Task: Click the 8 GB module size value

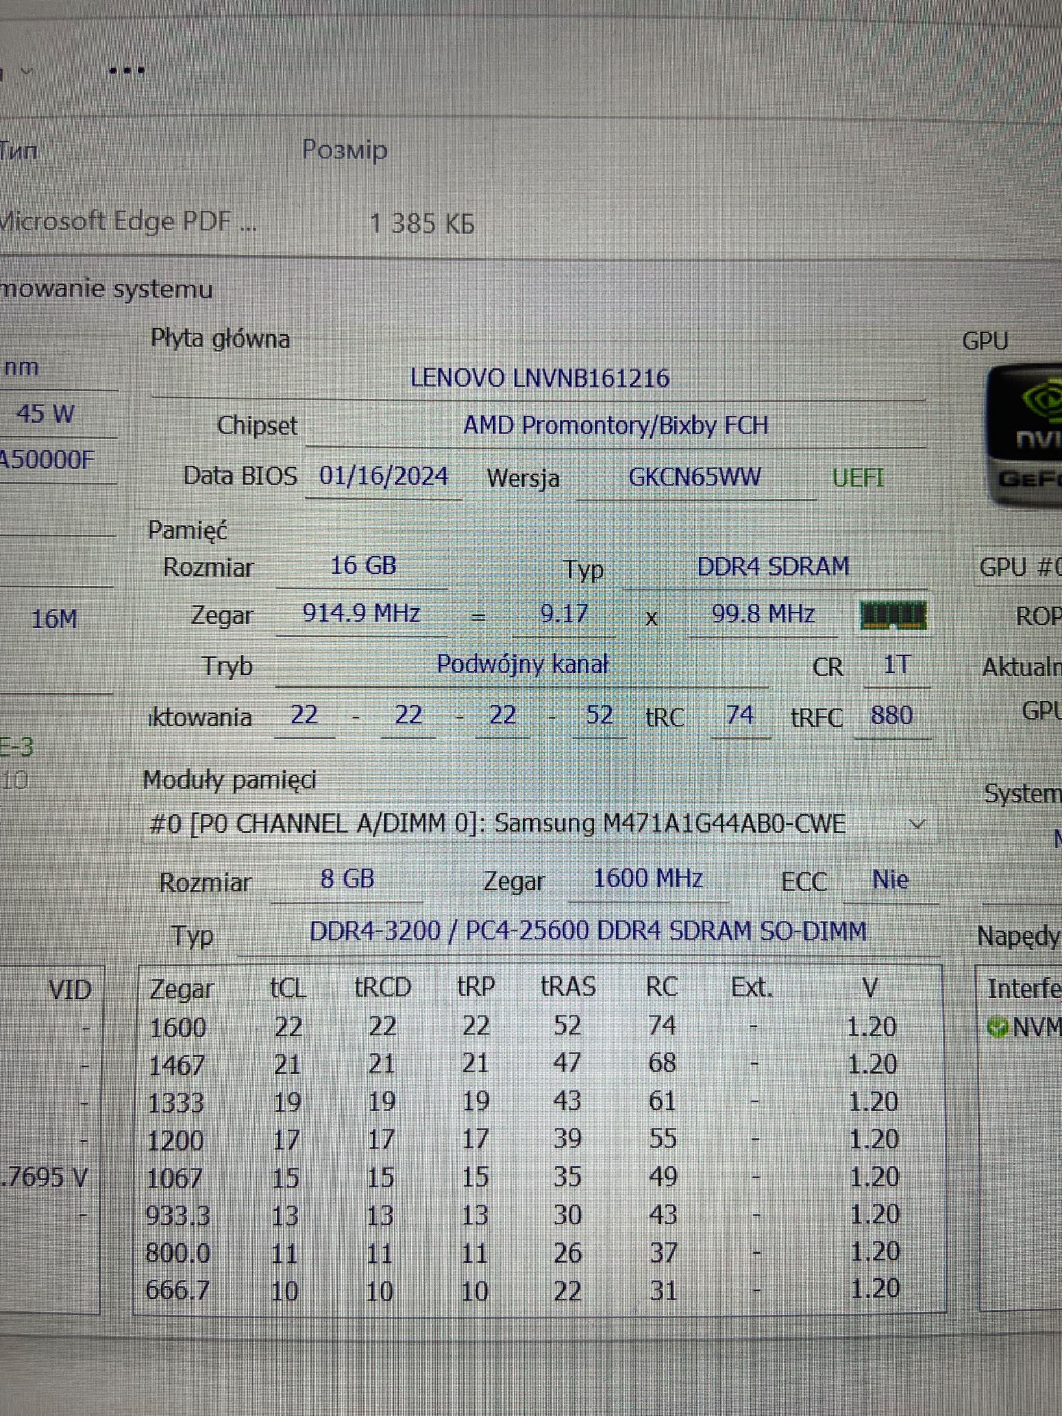Action: 347,879
